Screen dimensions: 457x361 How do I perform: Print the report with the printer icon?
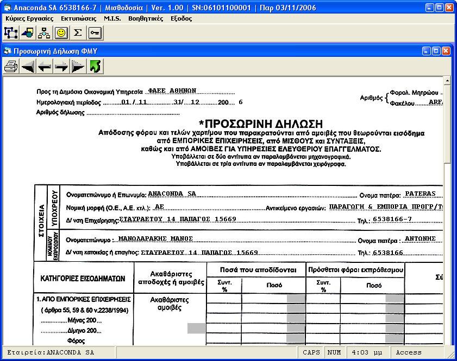coord(11,67)
